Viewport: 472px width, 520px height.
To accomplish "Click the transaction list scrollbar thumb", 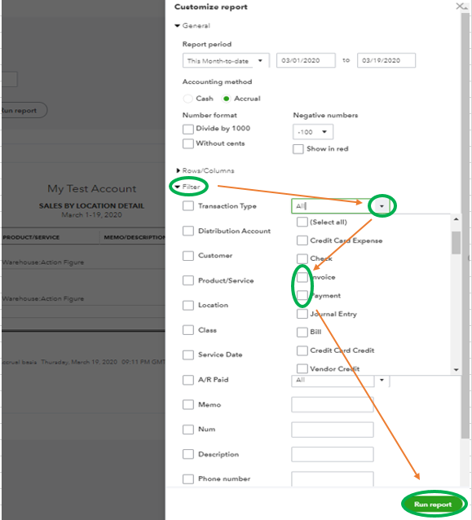I will pyautogui.click(x=456, y=243).
